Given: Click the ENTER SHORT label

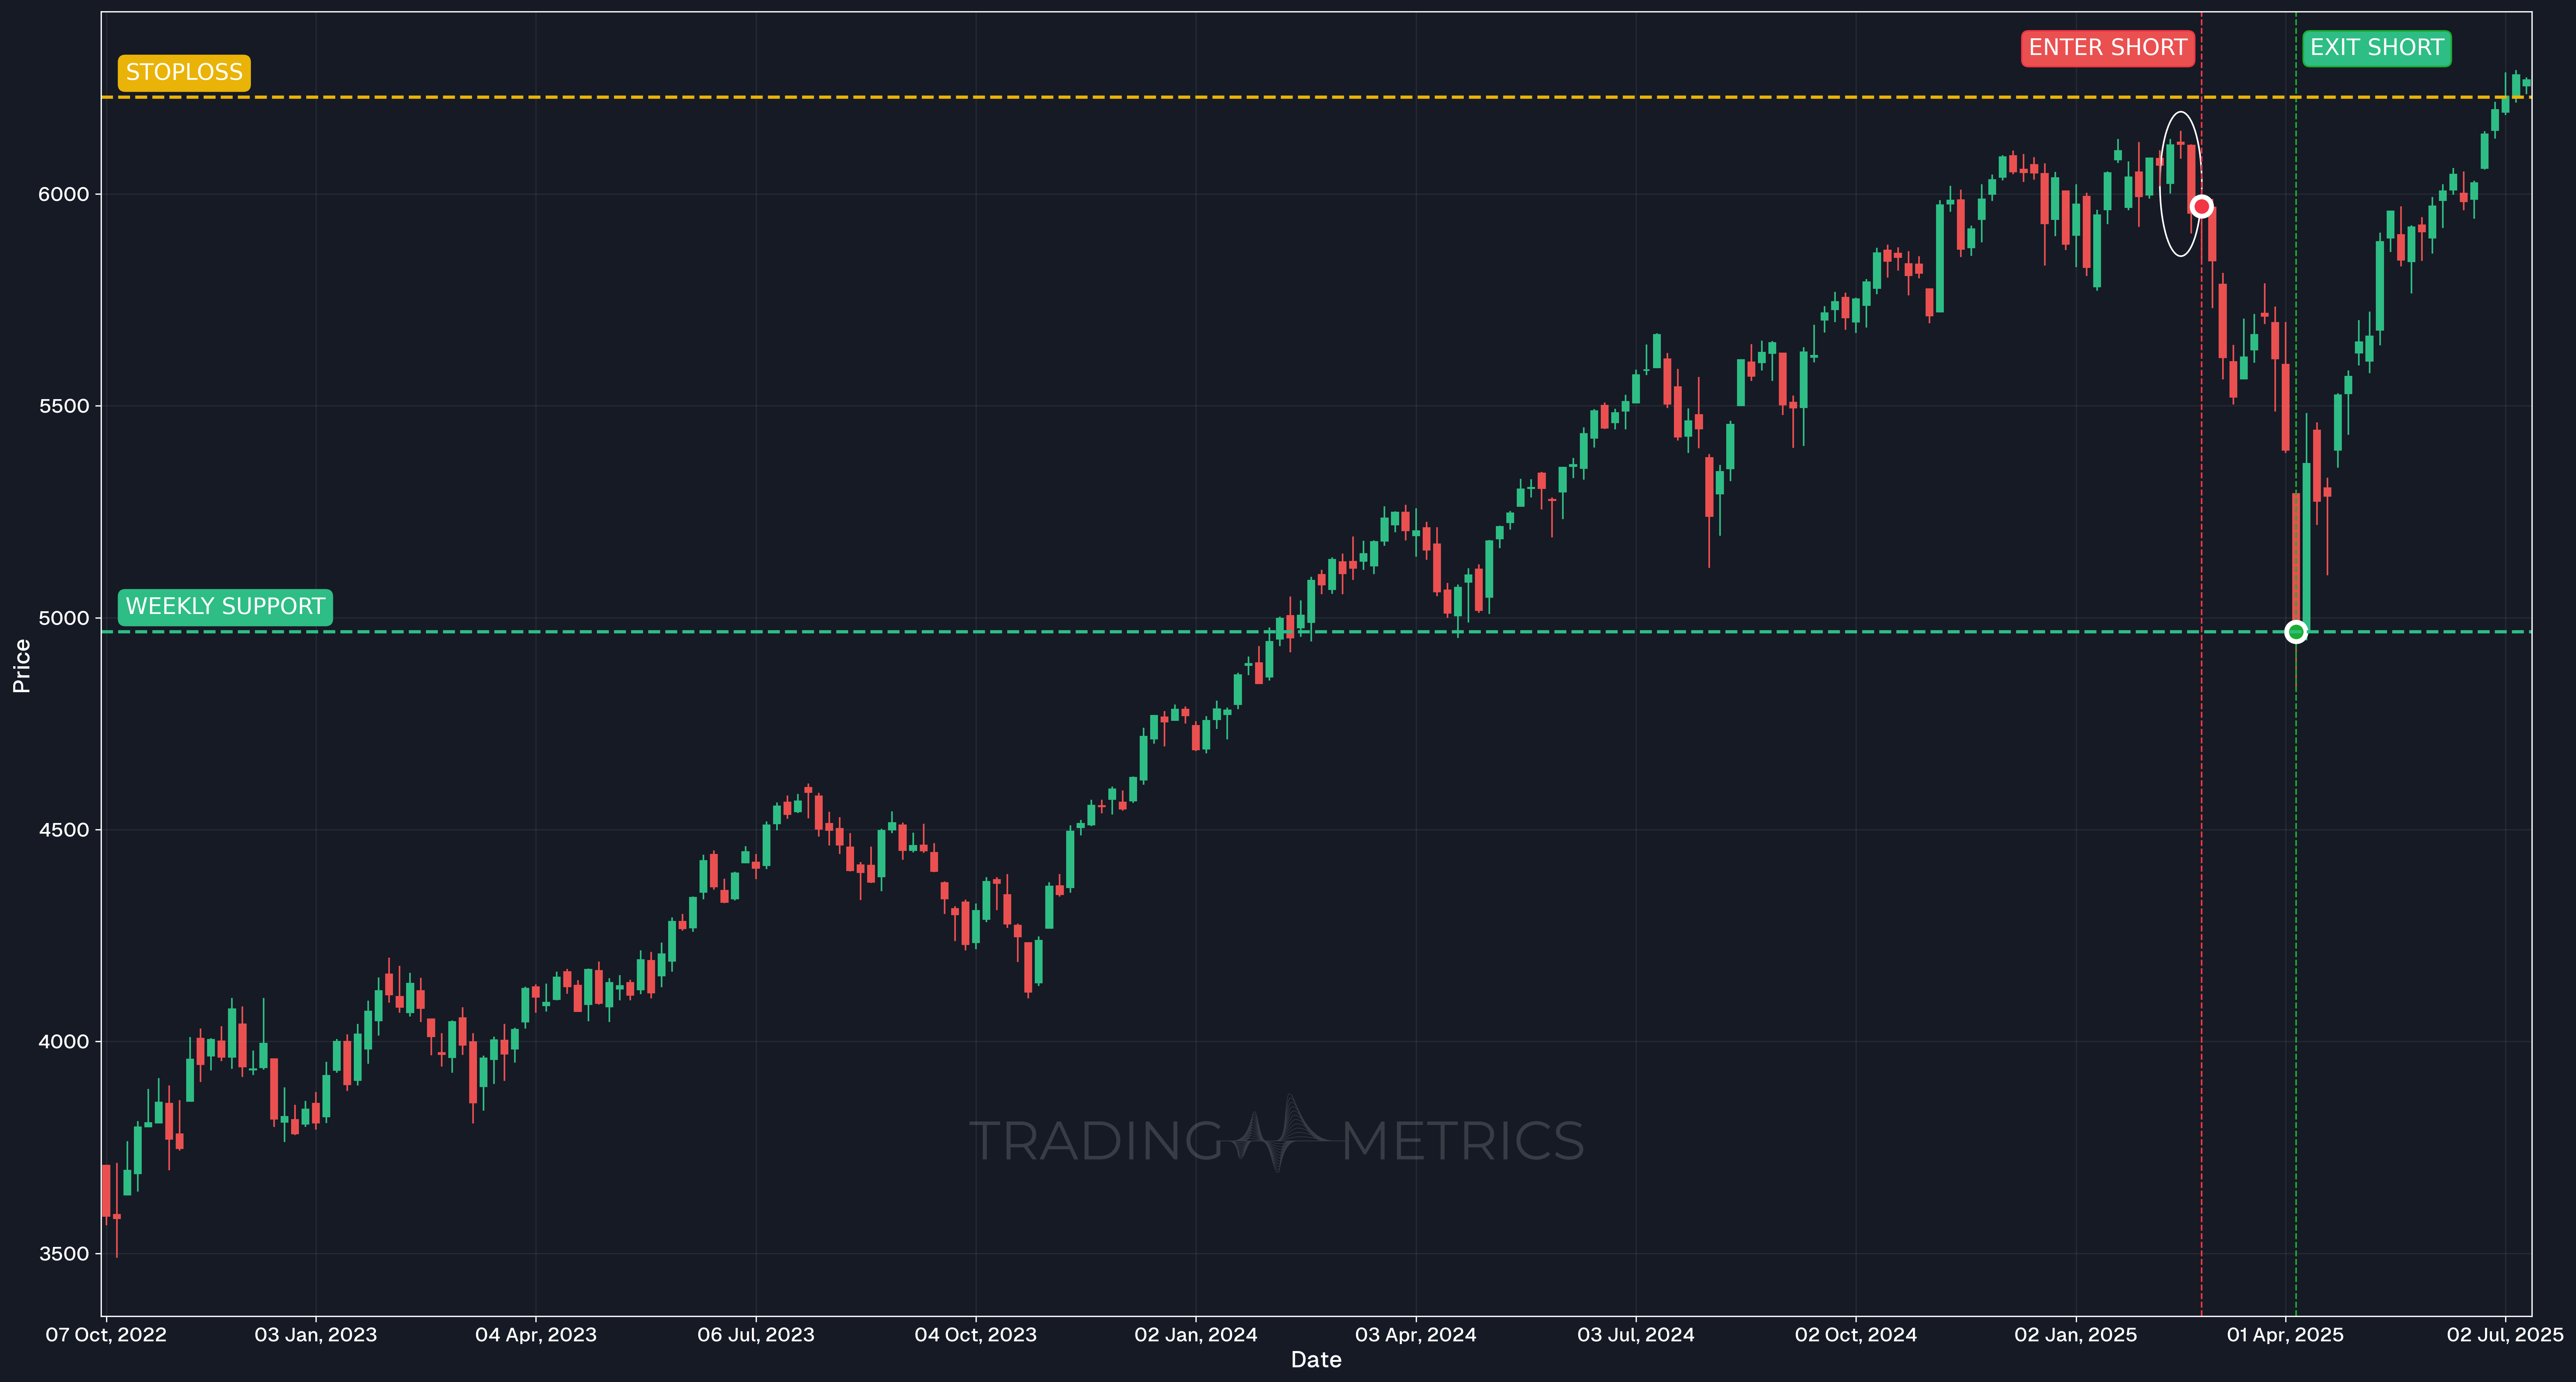Looking at the screenshot, I should 2107,48.
